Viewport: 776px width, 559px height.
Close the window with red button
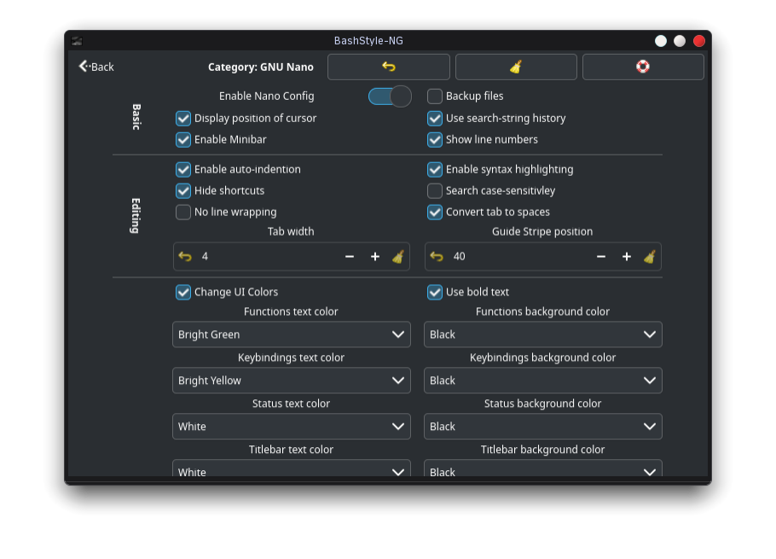point(698,41)
